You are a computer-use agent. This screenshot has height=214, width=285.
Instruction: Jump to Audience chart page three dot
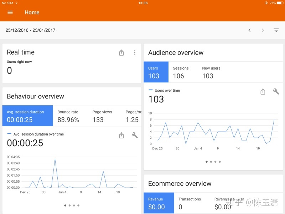[216, 162]
